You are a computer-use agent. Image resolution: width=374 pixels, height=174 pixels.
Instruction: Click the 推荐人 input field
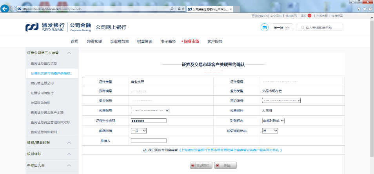click(x=149, y=140)
